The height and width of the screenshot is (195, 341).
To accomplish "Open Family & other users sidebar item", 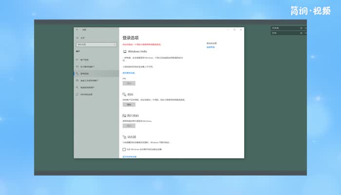I will (x=88, y=87).
